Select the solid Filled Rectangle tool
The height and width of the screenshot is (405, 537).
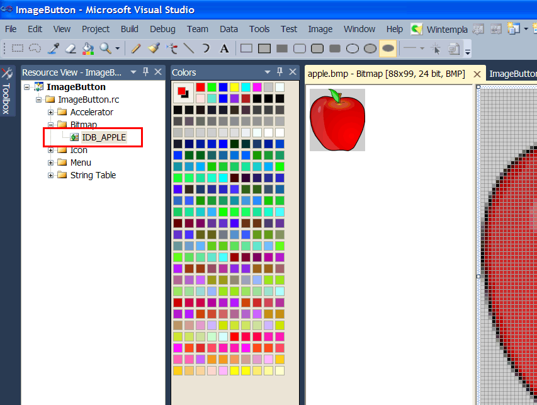point(282,48)
